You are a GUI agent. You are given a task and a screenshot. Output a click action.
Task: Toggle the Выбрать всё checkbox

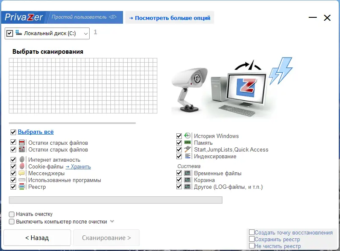13,132
